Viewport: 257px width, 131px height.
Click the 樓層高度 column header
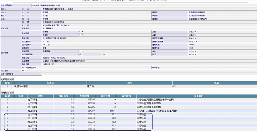point(64,96)
